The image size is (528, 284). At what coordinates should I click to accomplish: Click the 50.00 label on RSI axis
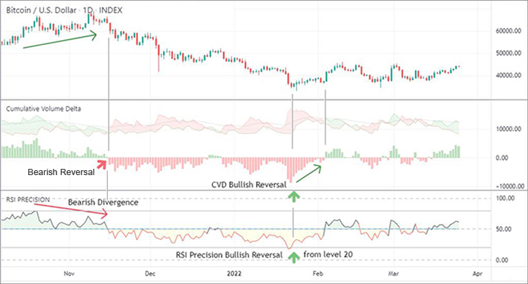(x=504, y=229)
